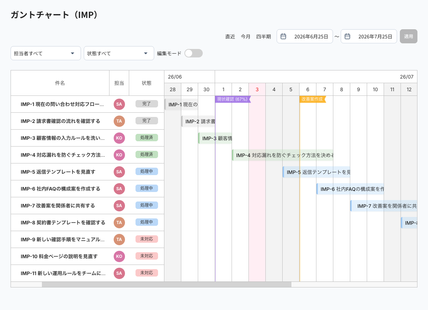The image size is (428, 310).
Task: Click SA avatar in IMP-11 row
Action: coord(119,273)
